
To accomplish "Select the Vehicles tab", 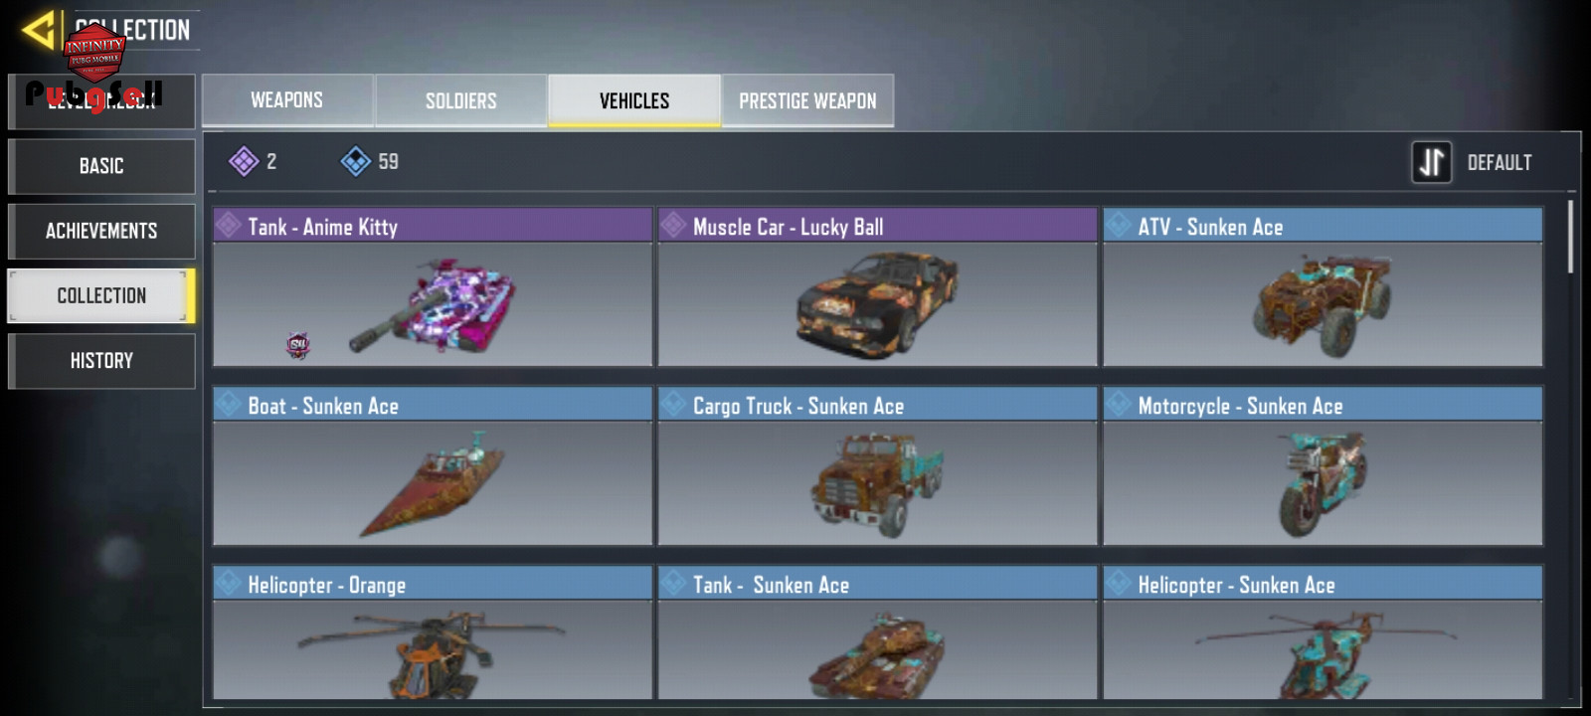I will pyautogui.click(x=634, y=100).
